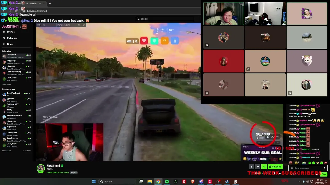Screen dimensions: 330x185
Task: Close the Kick browser tab
Action: (x=44, y=4)
